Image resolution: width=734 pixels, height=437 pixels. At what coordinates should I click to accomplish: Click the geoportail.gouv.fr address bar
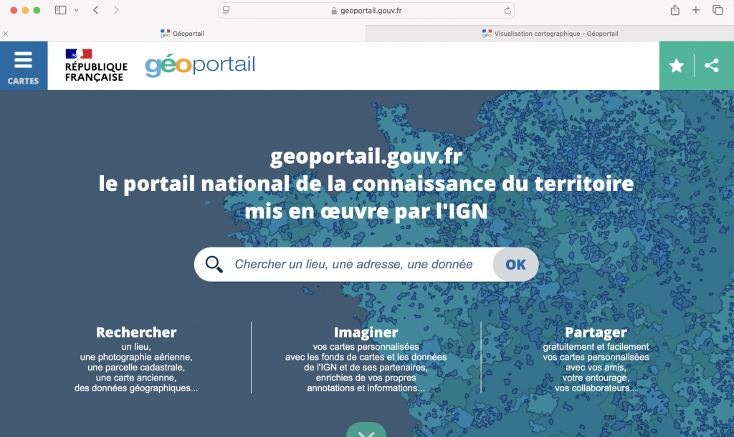(366, 11)
